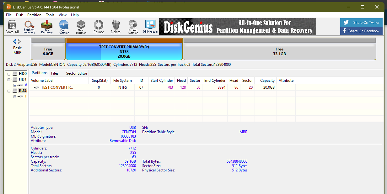The image size is (387, 194).
Task: Open the File menu
Action: click(x=9, y=15)
